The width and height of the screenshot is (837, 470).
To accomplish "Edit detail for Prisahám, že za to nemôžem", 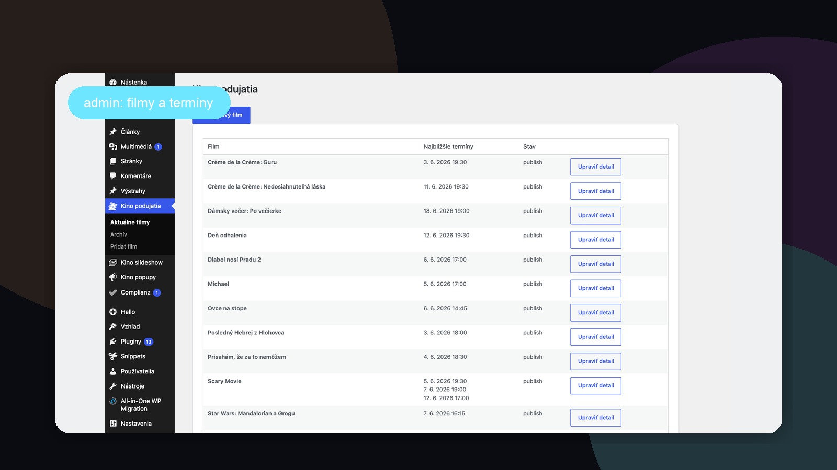I will [x=596, y=361].
